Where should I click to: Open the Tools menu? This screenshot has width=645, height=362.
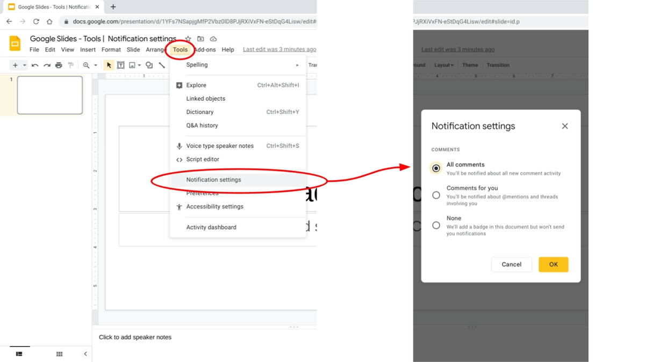coord(180,49)
